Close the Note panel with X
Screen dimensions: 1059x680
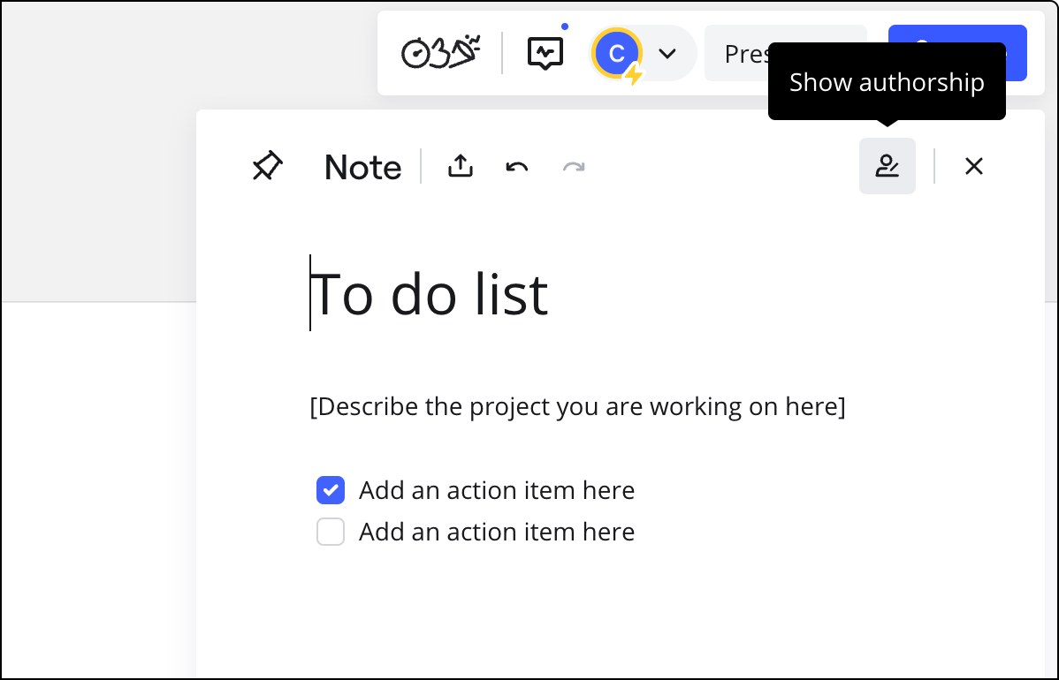(973, 166)
